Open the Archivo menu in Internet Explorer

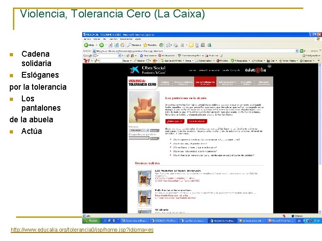pyautogui.click(x=87, y=39)
